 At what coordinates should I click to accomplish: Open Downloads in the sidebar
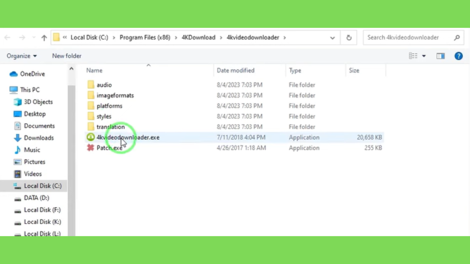click(39, 137)
